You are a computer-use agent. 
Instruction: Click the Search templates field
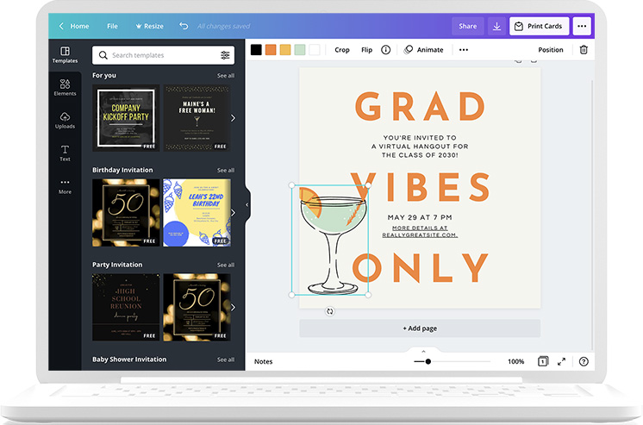click(x=163, y=55)
